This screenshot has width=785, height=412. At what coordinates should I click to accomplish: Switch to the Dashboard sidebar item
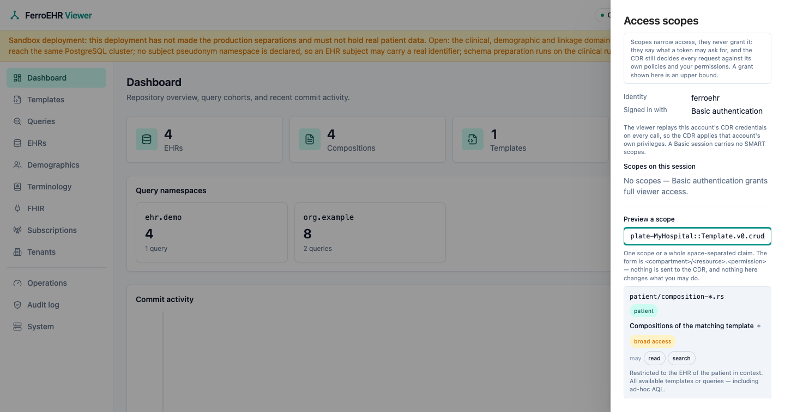56,78
